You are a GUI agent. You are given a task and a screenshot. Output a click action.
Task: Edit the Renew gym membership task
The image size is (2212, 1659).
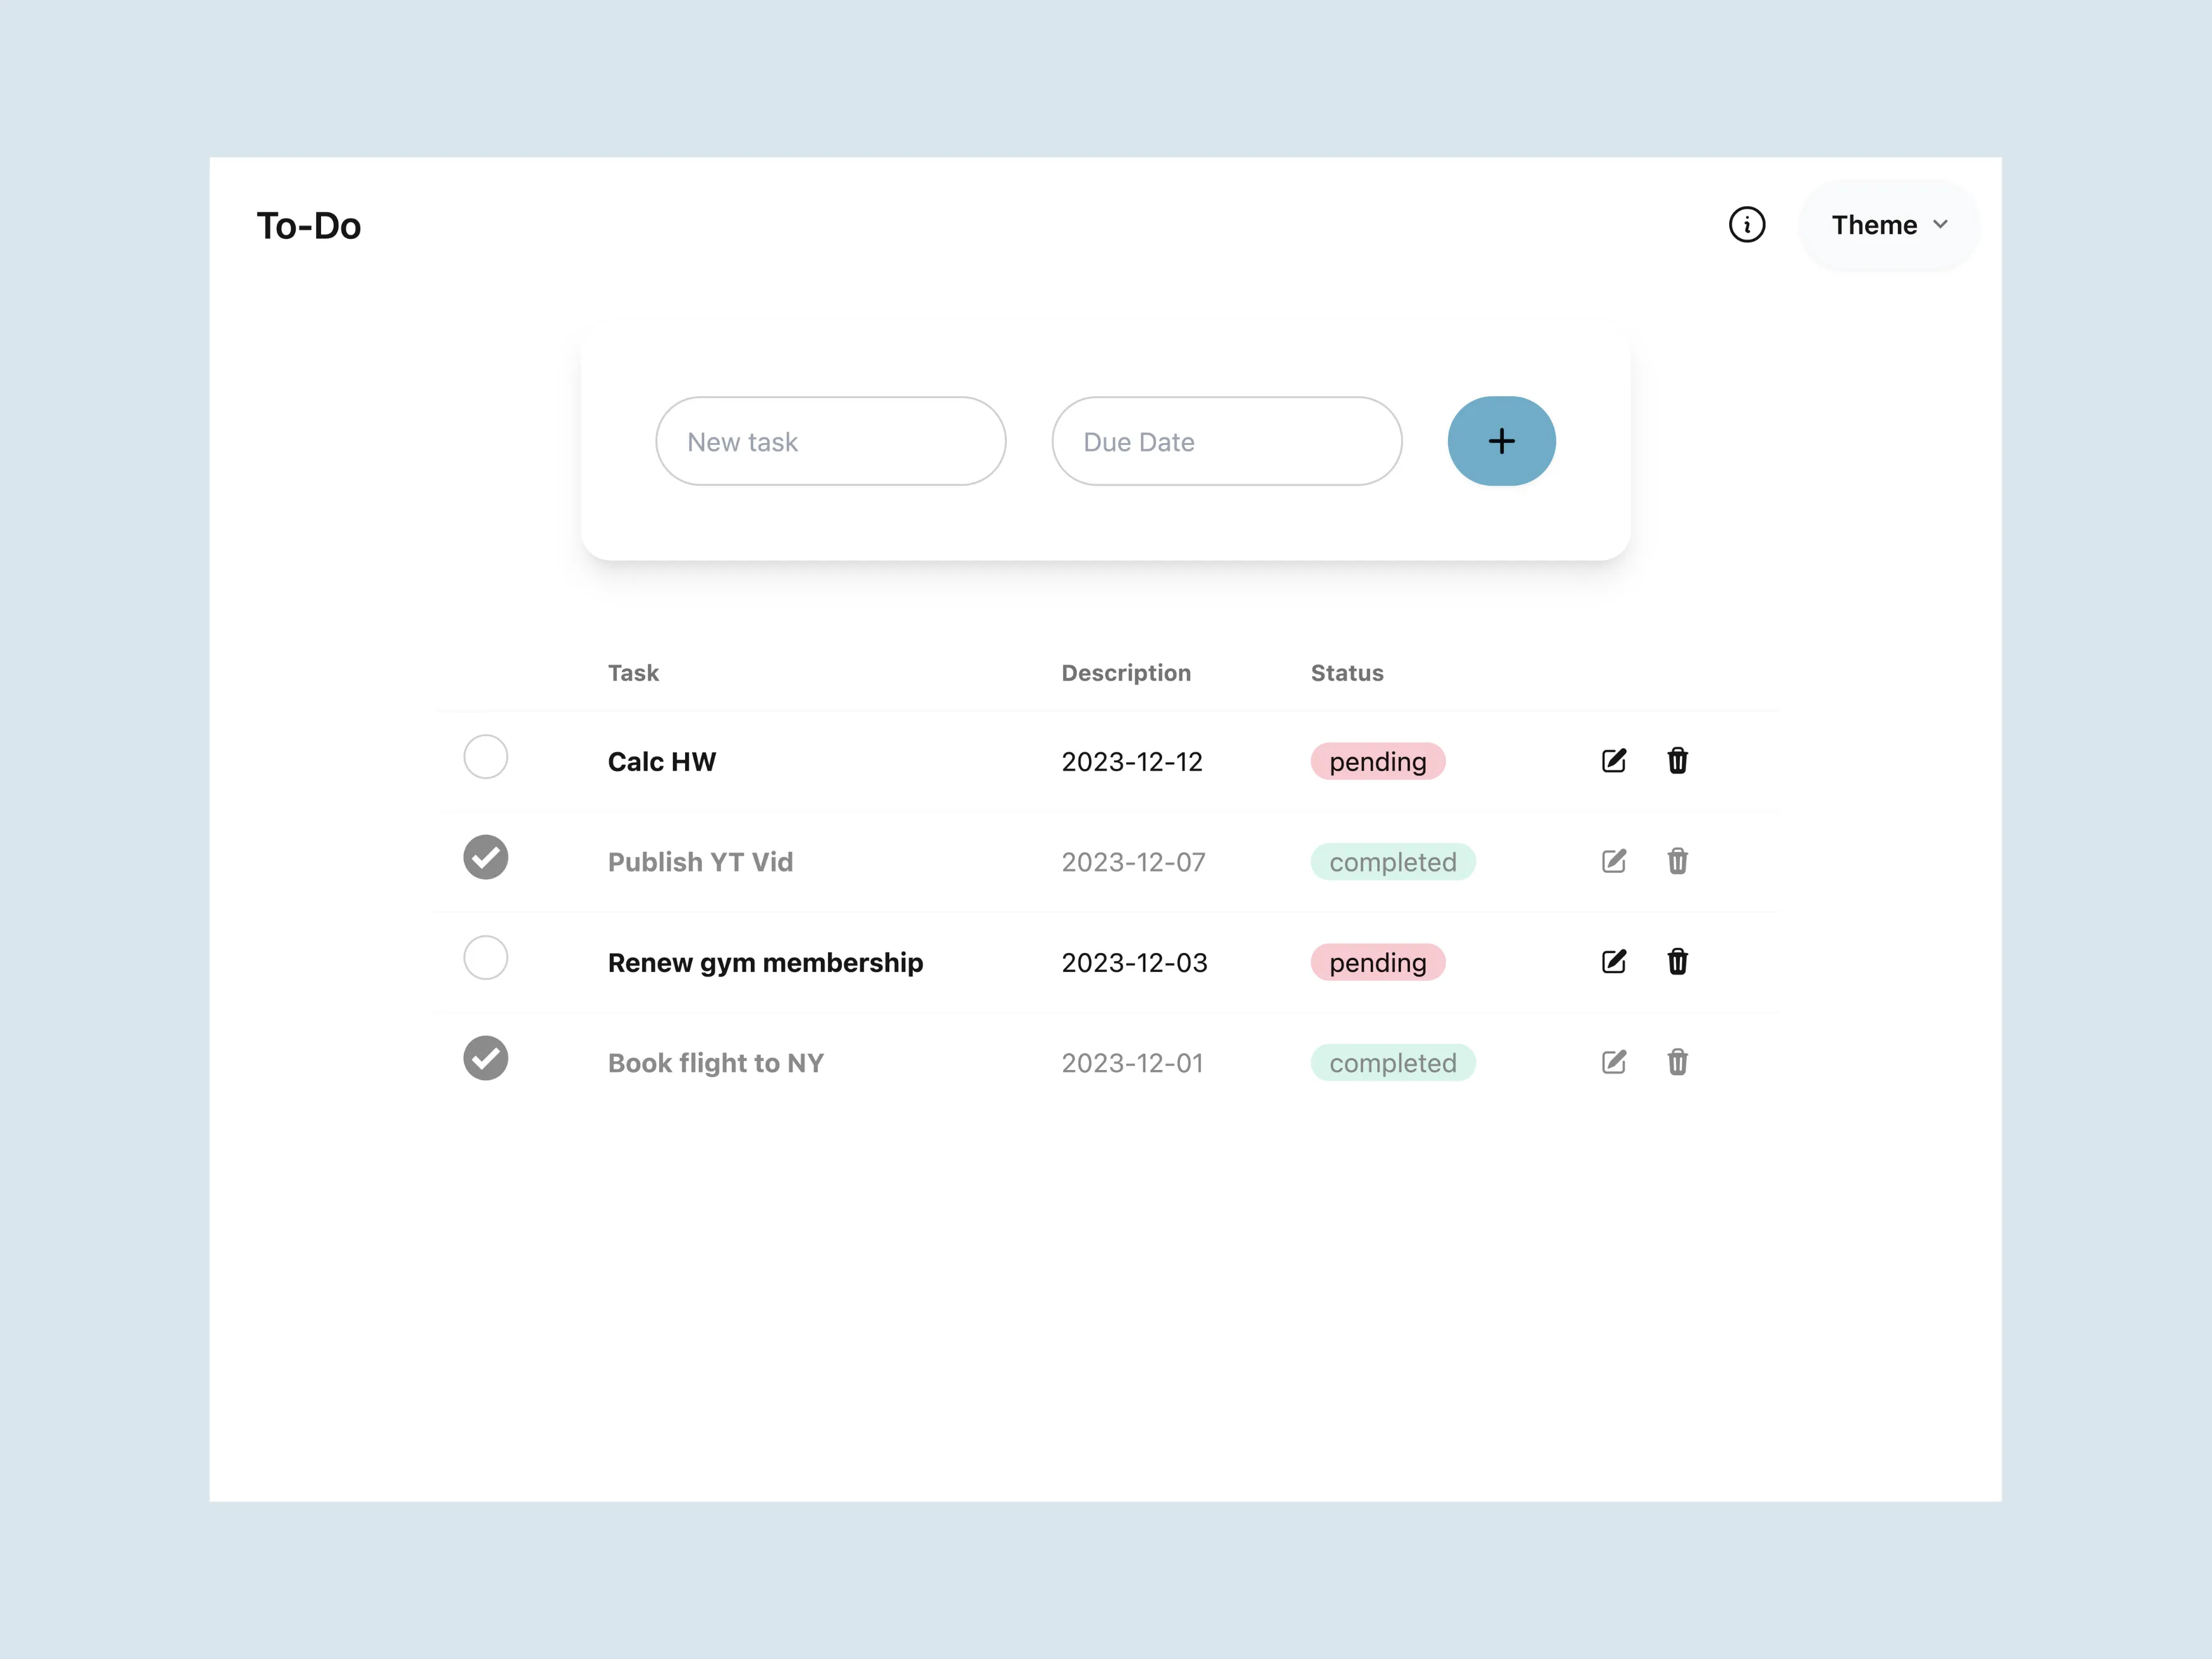coord(1613,962)
